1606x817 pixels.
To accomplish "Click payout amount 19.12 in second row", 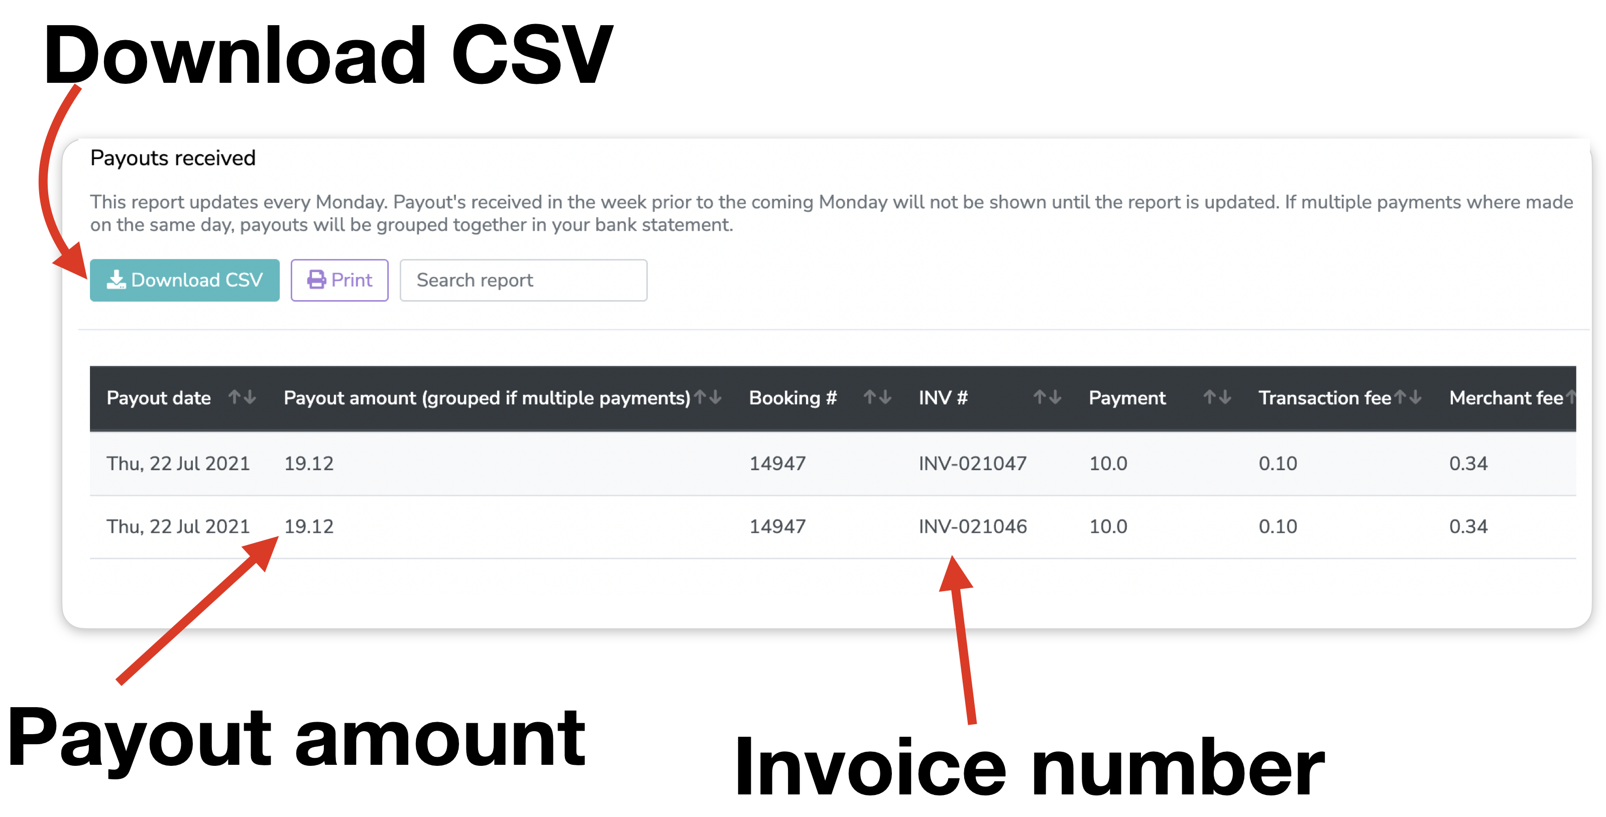I will coord(309,526).
